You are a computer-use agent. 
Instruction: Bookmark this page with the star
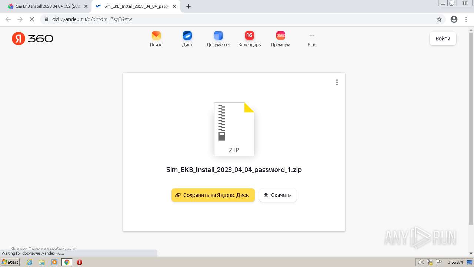(x=439, y=19)
